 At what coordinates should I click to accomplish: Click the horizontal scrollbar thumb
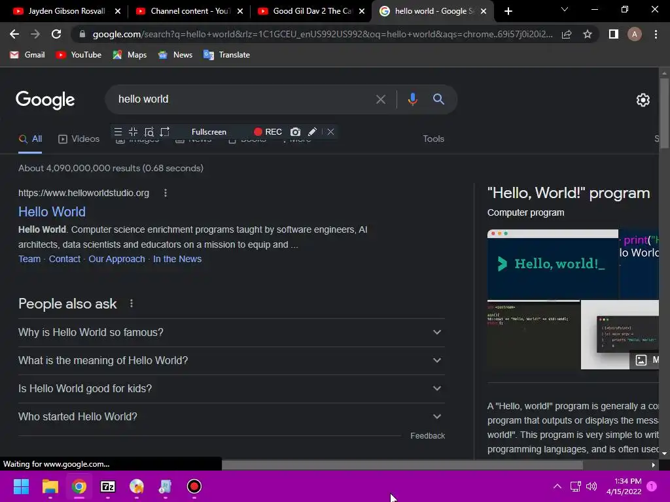(x=402, y=465)
